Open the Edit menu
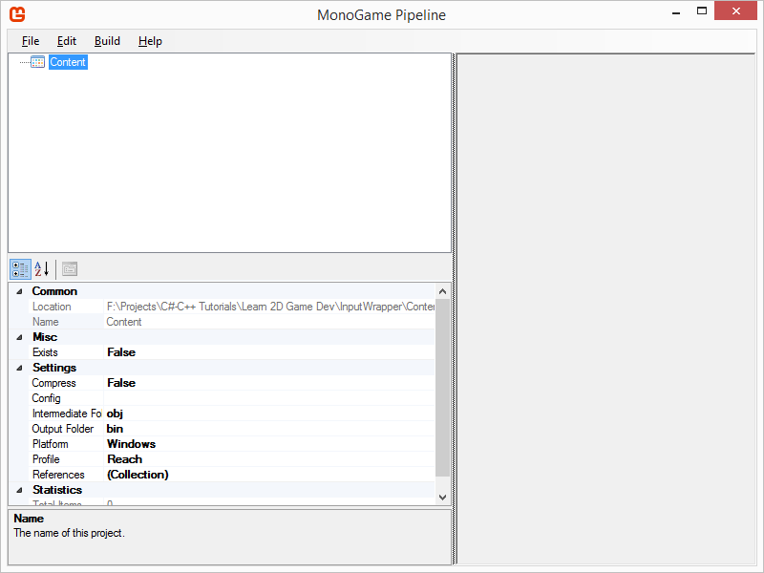Image resolution: width=764 pixels, height=573 pixels. coord(66,41)
